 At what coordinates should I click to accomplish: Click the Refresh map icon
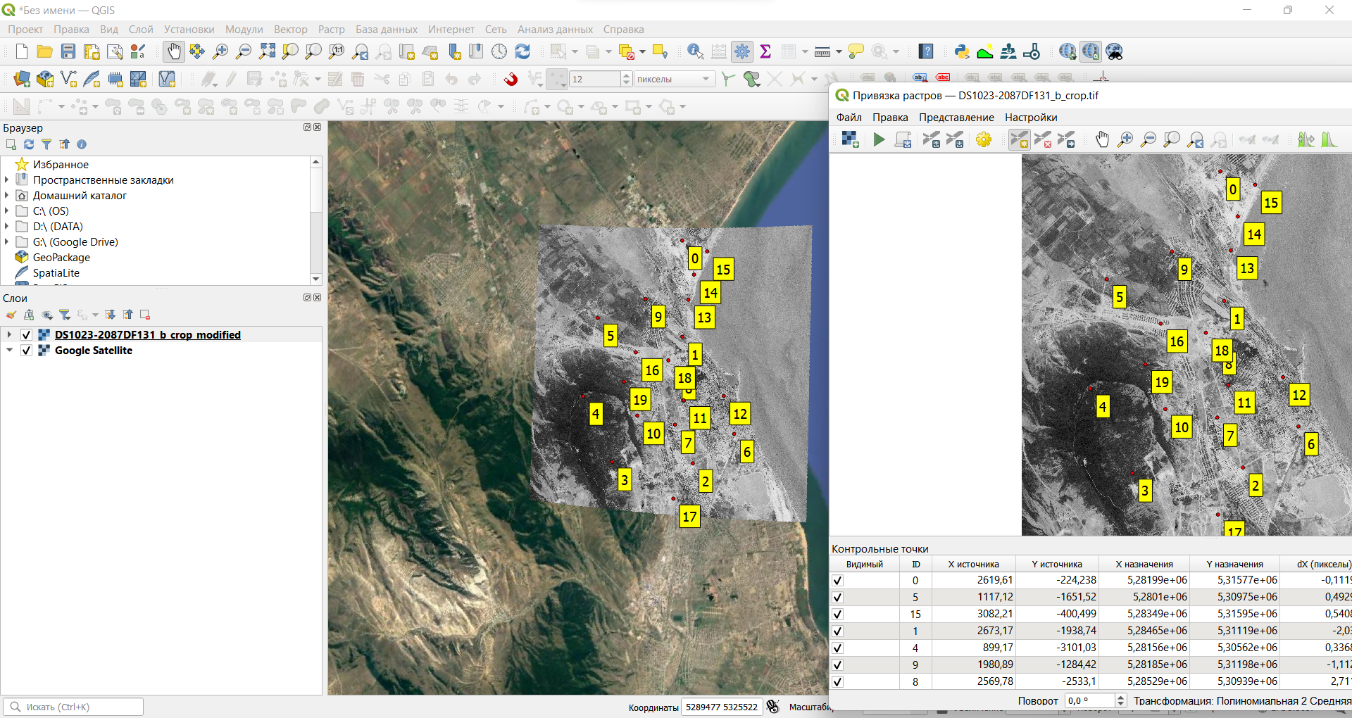click(522, 51)
